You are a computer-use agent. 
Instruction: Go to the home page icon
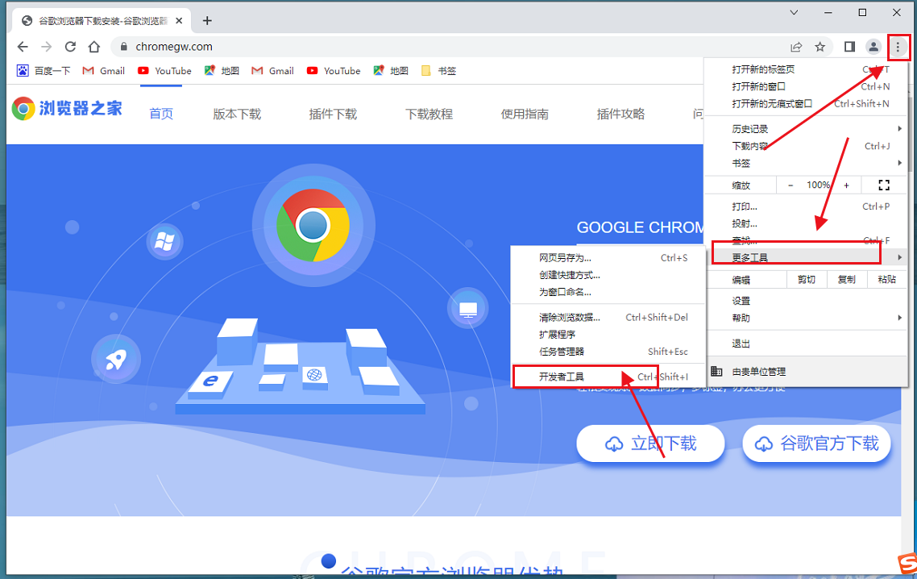click(x=94, y=47)
